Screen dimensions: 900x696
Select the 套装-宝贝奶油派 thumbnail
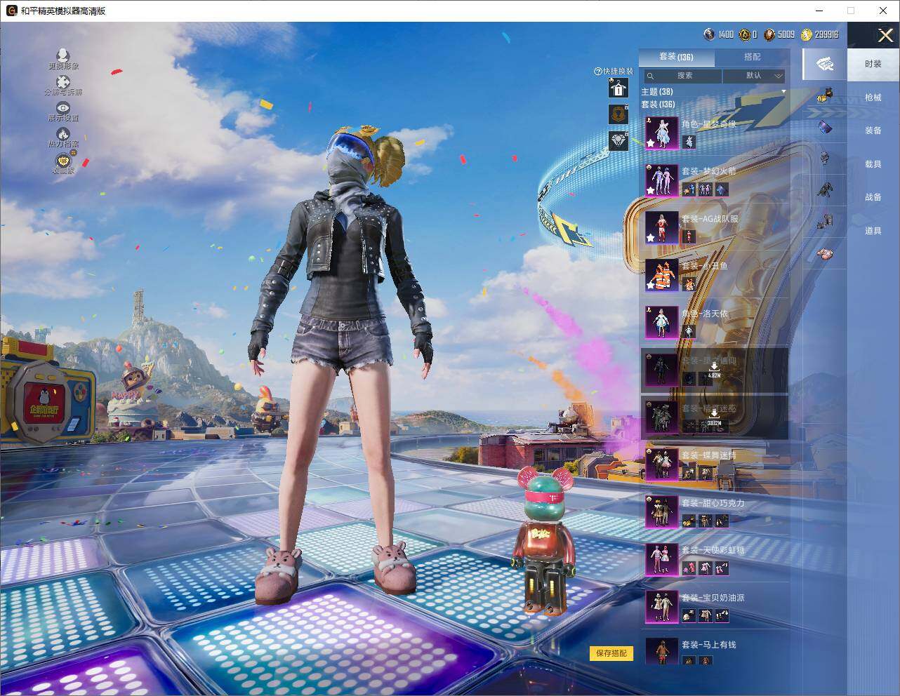click(661, 607)
